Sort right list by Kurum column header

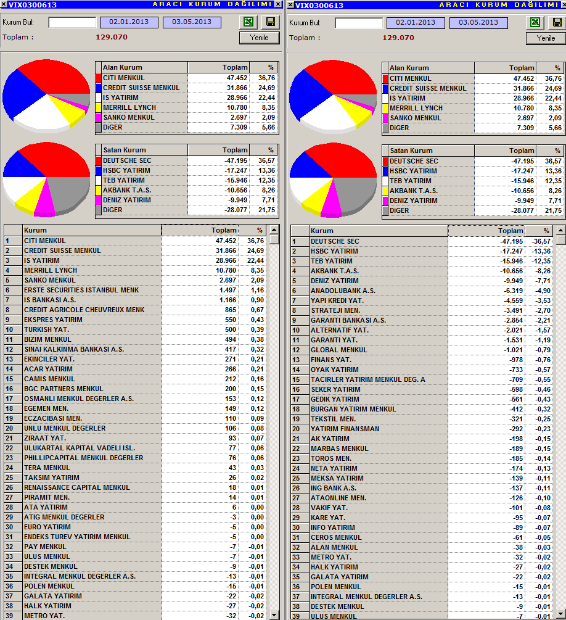click(378, 231)
